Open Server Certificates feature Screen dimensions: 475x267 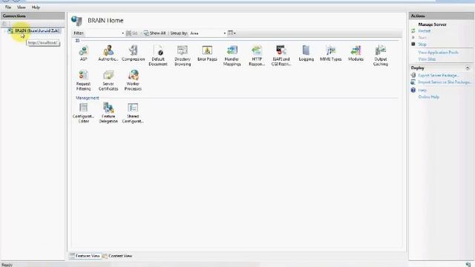pos(108,81)
